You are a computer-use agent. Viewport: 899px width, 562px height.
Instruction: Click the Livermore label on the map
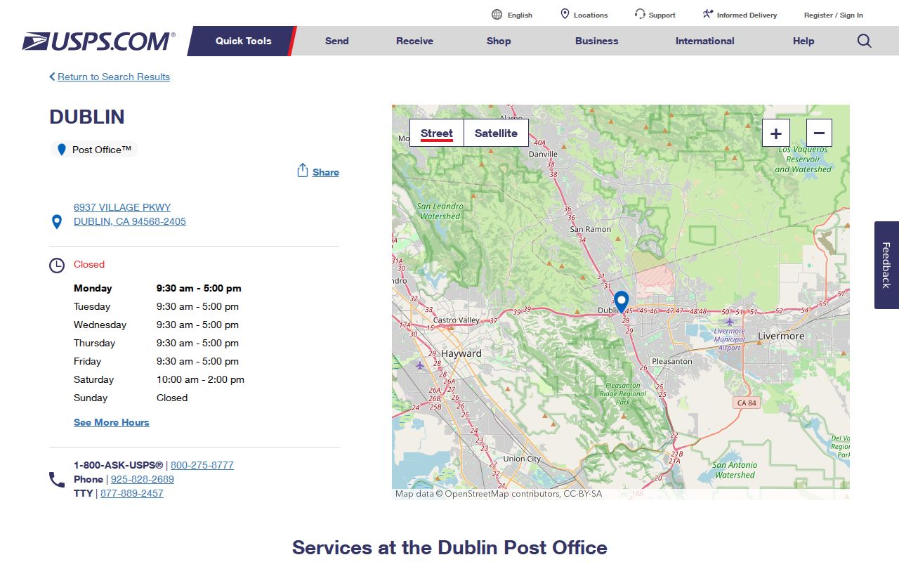tap(781, 336)
